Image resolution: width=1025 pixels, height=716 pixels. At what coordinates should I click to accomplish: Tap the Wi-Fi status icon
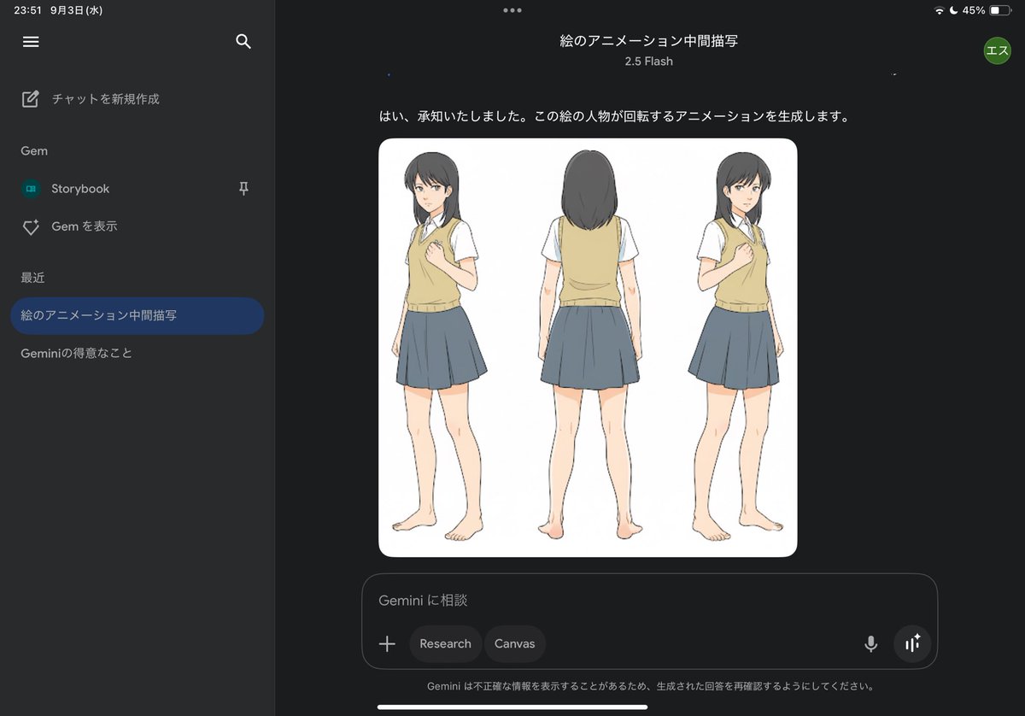pos(940,10)
